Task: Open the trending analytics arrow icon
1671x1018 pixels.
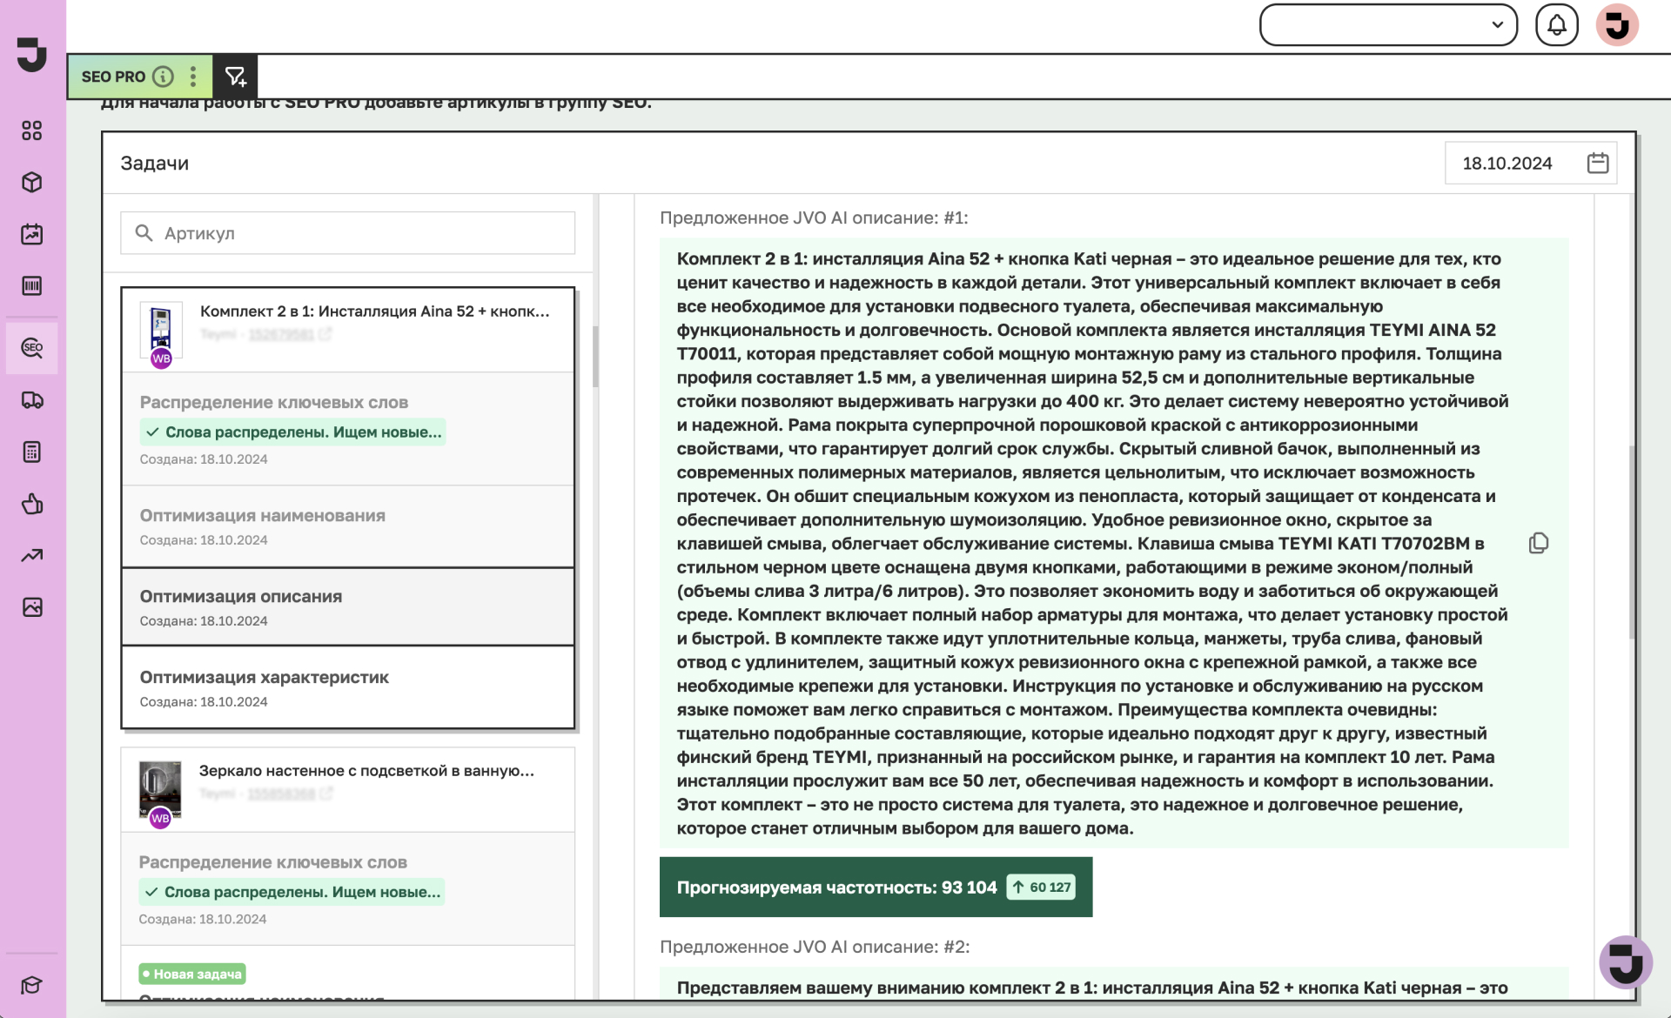Action: click(32, 555)
